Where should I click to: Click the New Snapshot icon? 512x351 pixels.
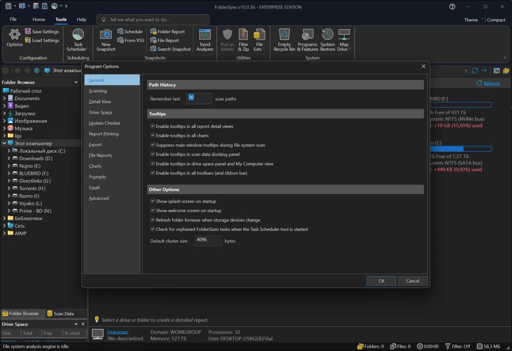click(106, 35)
